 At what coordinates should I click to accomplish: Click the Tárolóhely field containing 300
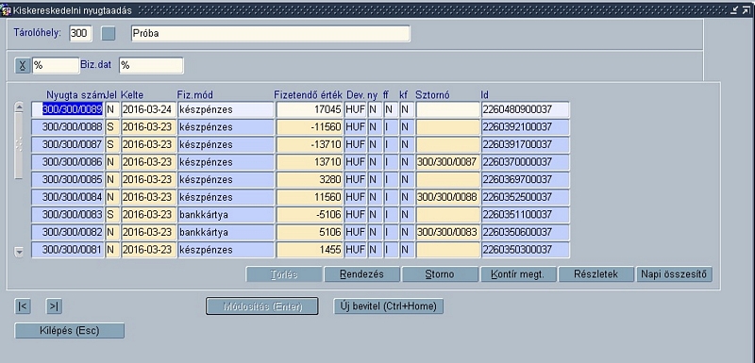81,34
